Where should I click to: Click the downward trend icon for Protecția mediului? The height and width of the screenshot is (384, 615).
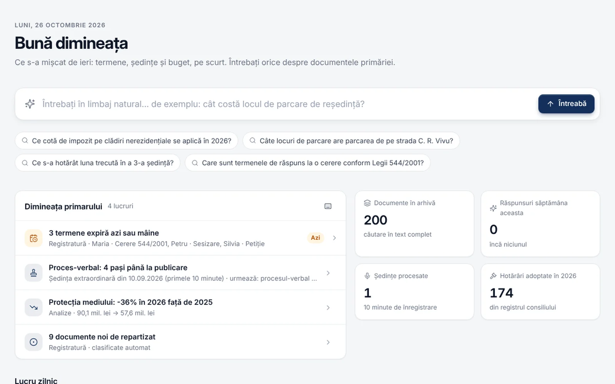click(33, 308)
